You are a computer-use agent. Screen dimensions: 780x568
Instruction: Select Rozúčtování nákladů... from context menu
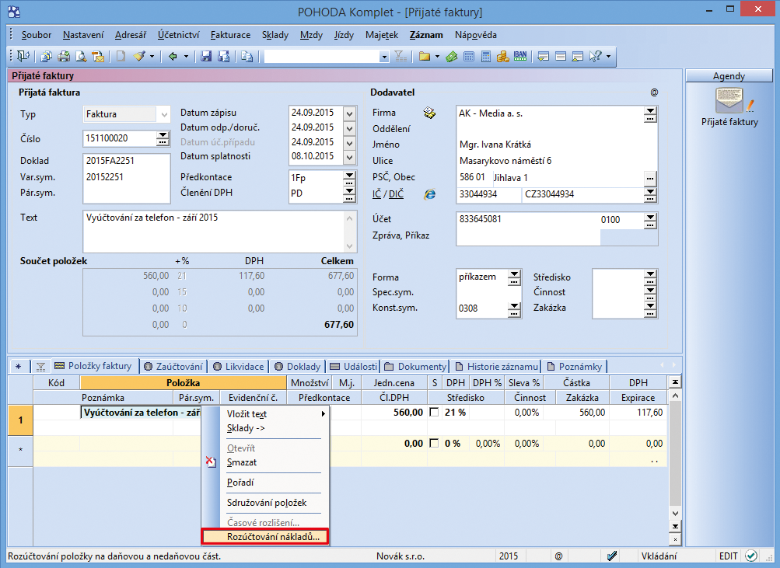coord(265,536)
